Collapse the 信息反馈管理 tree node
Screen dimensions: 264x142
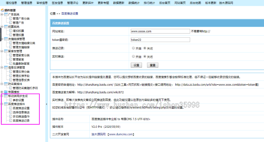click(x=2, y=67)
